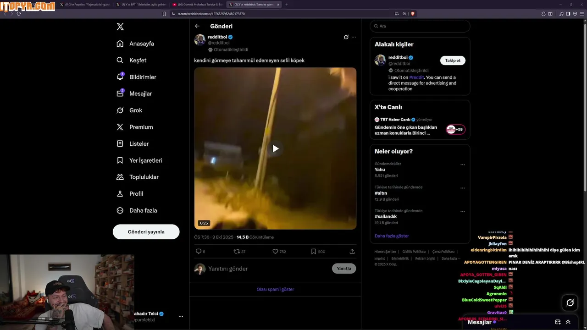Click the +58 live listeners badge
The width and height of the screenshot is (587, 330).
[x=456, y=130]
